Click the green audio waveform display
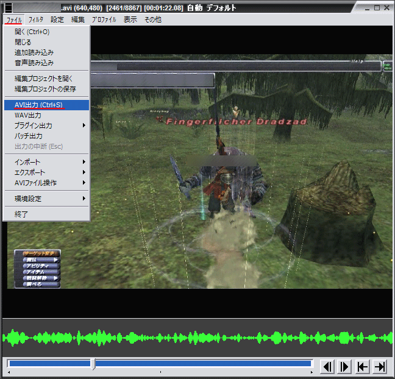395x379 pixels. (197, 338)
